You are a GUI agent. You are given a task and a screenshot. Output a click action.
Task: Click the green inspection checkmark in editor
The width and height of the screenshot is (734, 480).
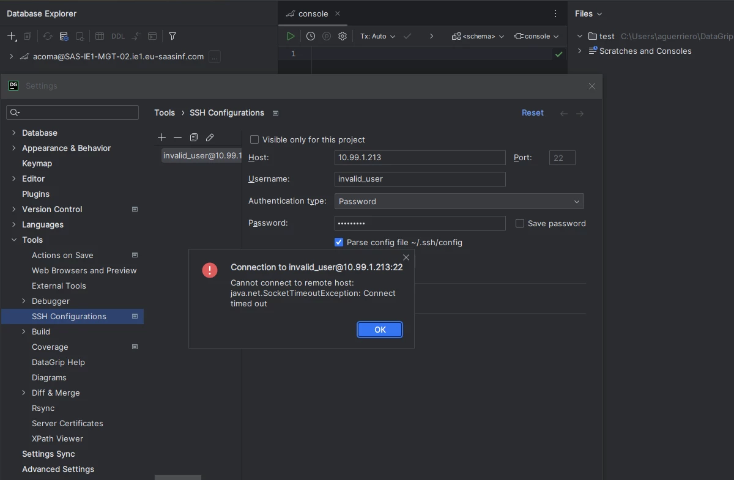(x=558, y=54)
